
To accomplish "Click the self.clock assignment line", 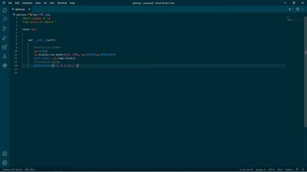I will tap(55, 58).
